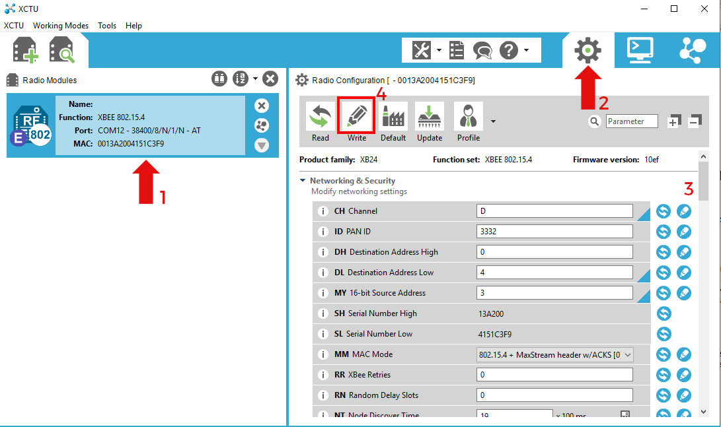Click the Parameter search field

631,121
